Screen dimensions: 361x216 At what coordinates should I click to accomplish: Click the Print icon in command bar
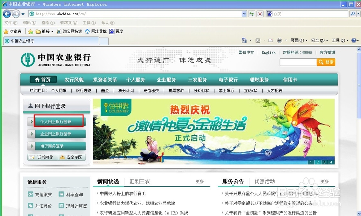coord(279,40)
